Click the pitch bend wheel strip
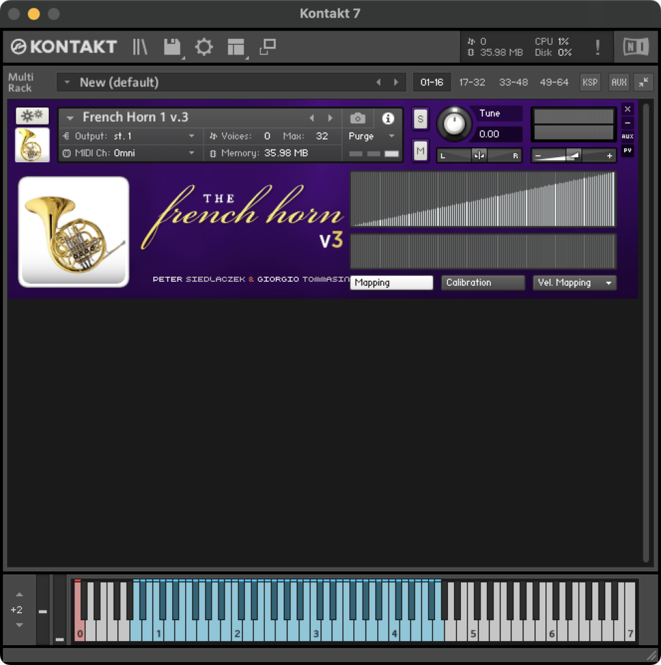 (43, 610)
